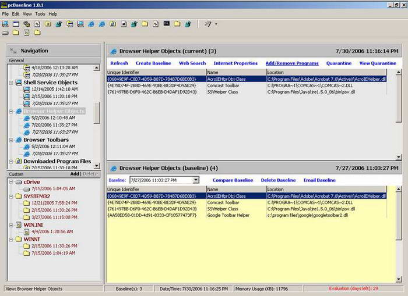The width and height of the screenshot is (408, 296).
Task: Click View Quarantine
Action: click(x=378, y=63)
